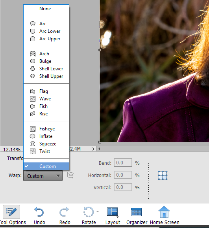Screen dimensions: 209x228
Task: Open the Organizer
Action: (137, 216)
